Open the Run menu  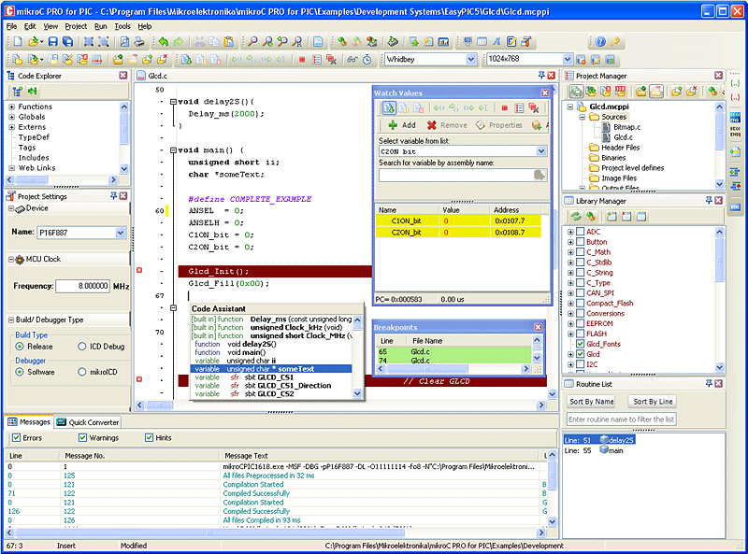coord(101,26)
